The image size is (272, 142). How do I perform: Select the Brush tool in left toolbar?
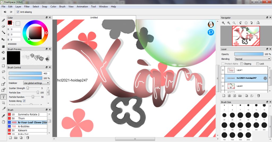(3, 20)
